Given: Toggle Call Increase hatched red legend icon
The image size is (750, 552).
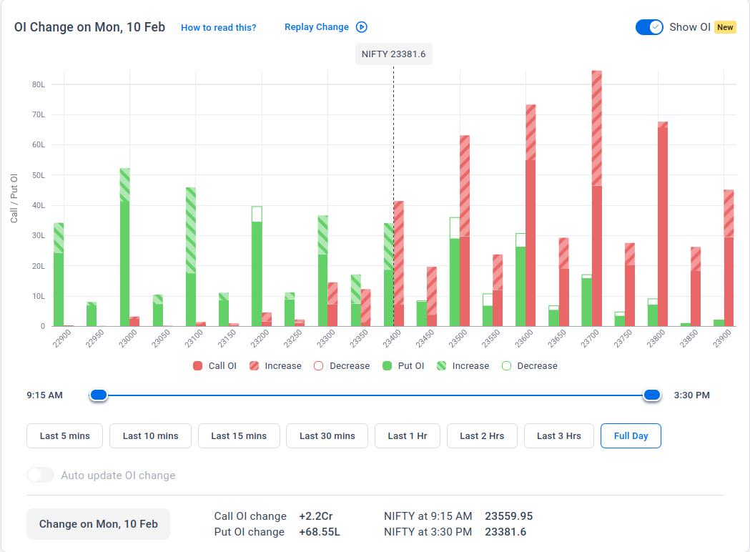Looking at the screenshot, I should (254, 366).
